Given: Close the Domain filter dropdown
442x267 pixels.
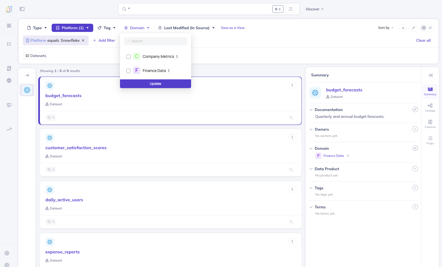Looking at the screenshot, I should [137, 28].
